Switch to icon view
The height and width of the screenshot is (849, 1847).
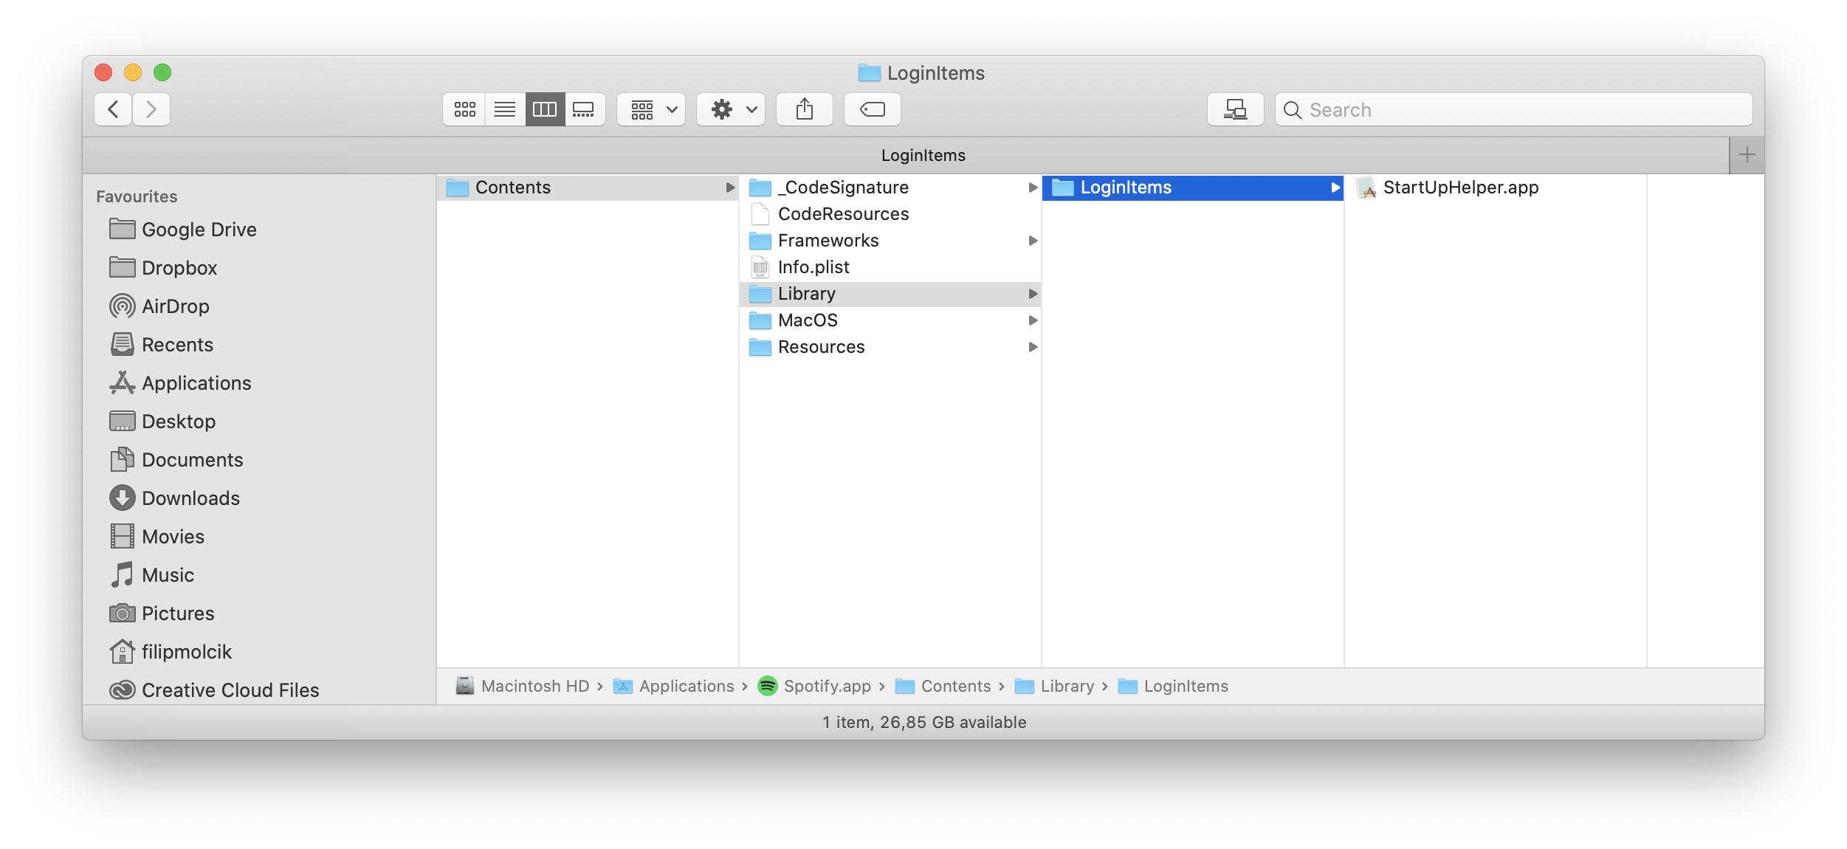click(x=464, y=109)
